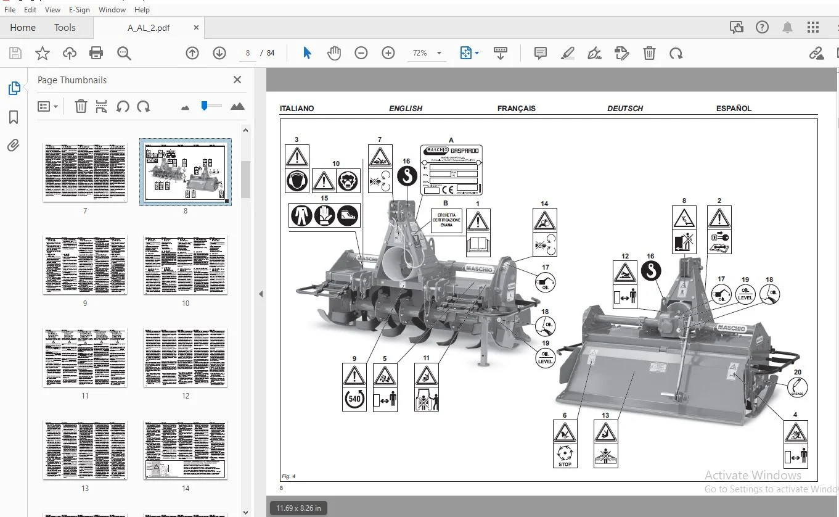Screen dimensions: 839x517
Task: Upload the file to cloud storage
Action: click(x=70, y=54)
